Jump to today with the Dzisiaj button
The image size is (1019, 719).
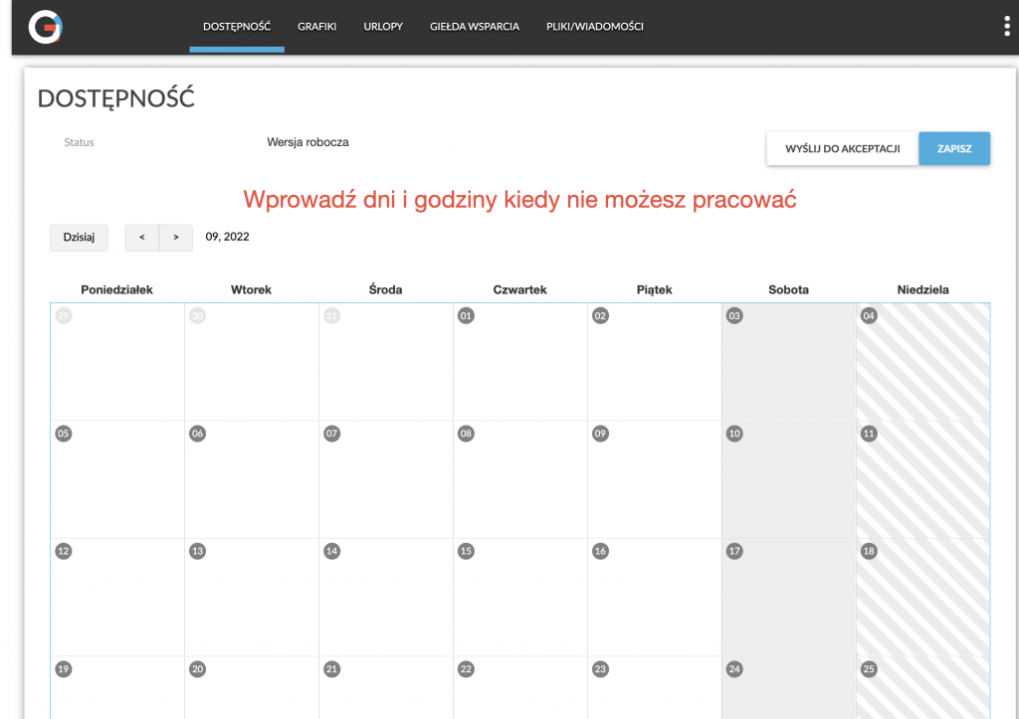coord(79,237)
